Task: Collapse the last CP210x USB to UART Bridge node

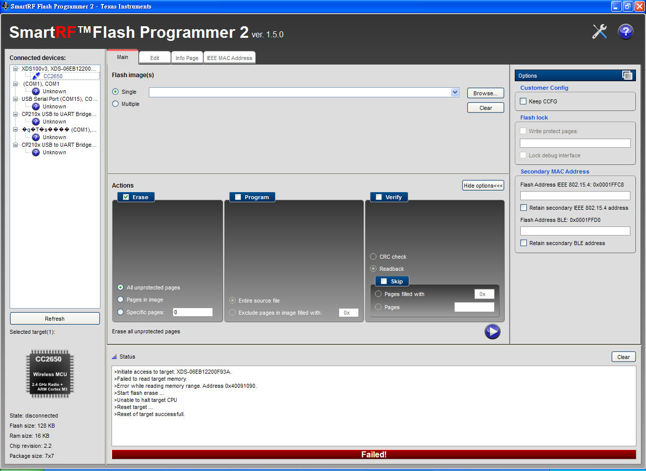Action: (x=16, y=145)
